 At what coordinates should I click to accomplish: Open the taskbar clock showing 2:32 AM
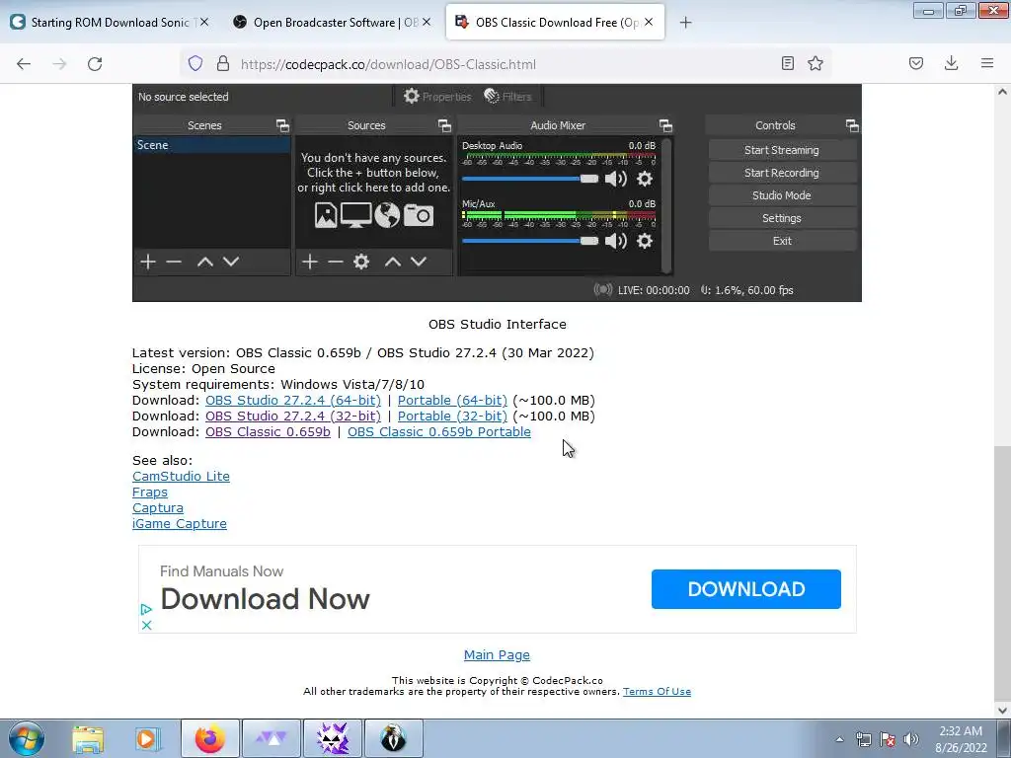coord(961,739)
